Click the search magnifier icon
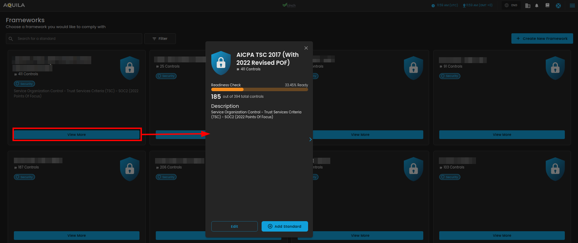Image resolution: width=578 pixels, height=243 pixels. point(11,39)
